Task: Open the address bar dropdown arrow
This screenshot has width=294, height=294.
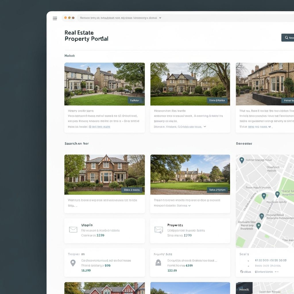Action: [x=160, y=18]
